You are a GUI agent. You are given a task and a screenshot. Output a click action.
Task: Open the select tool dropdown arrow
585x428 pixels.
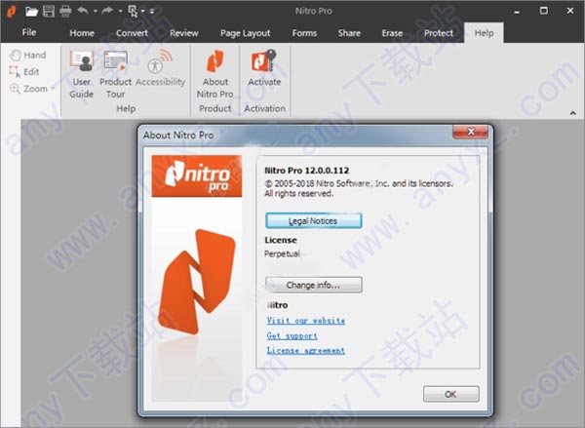[x=143, y=12]
